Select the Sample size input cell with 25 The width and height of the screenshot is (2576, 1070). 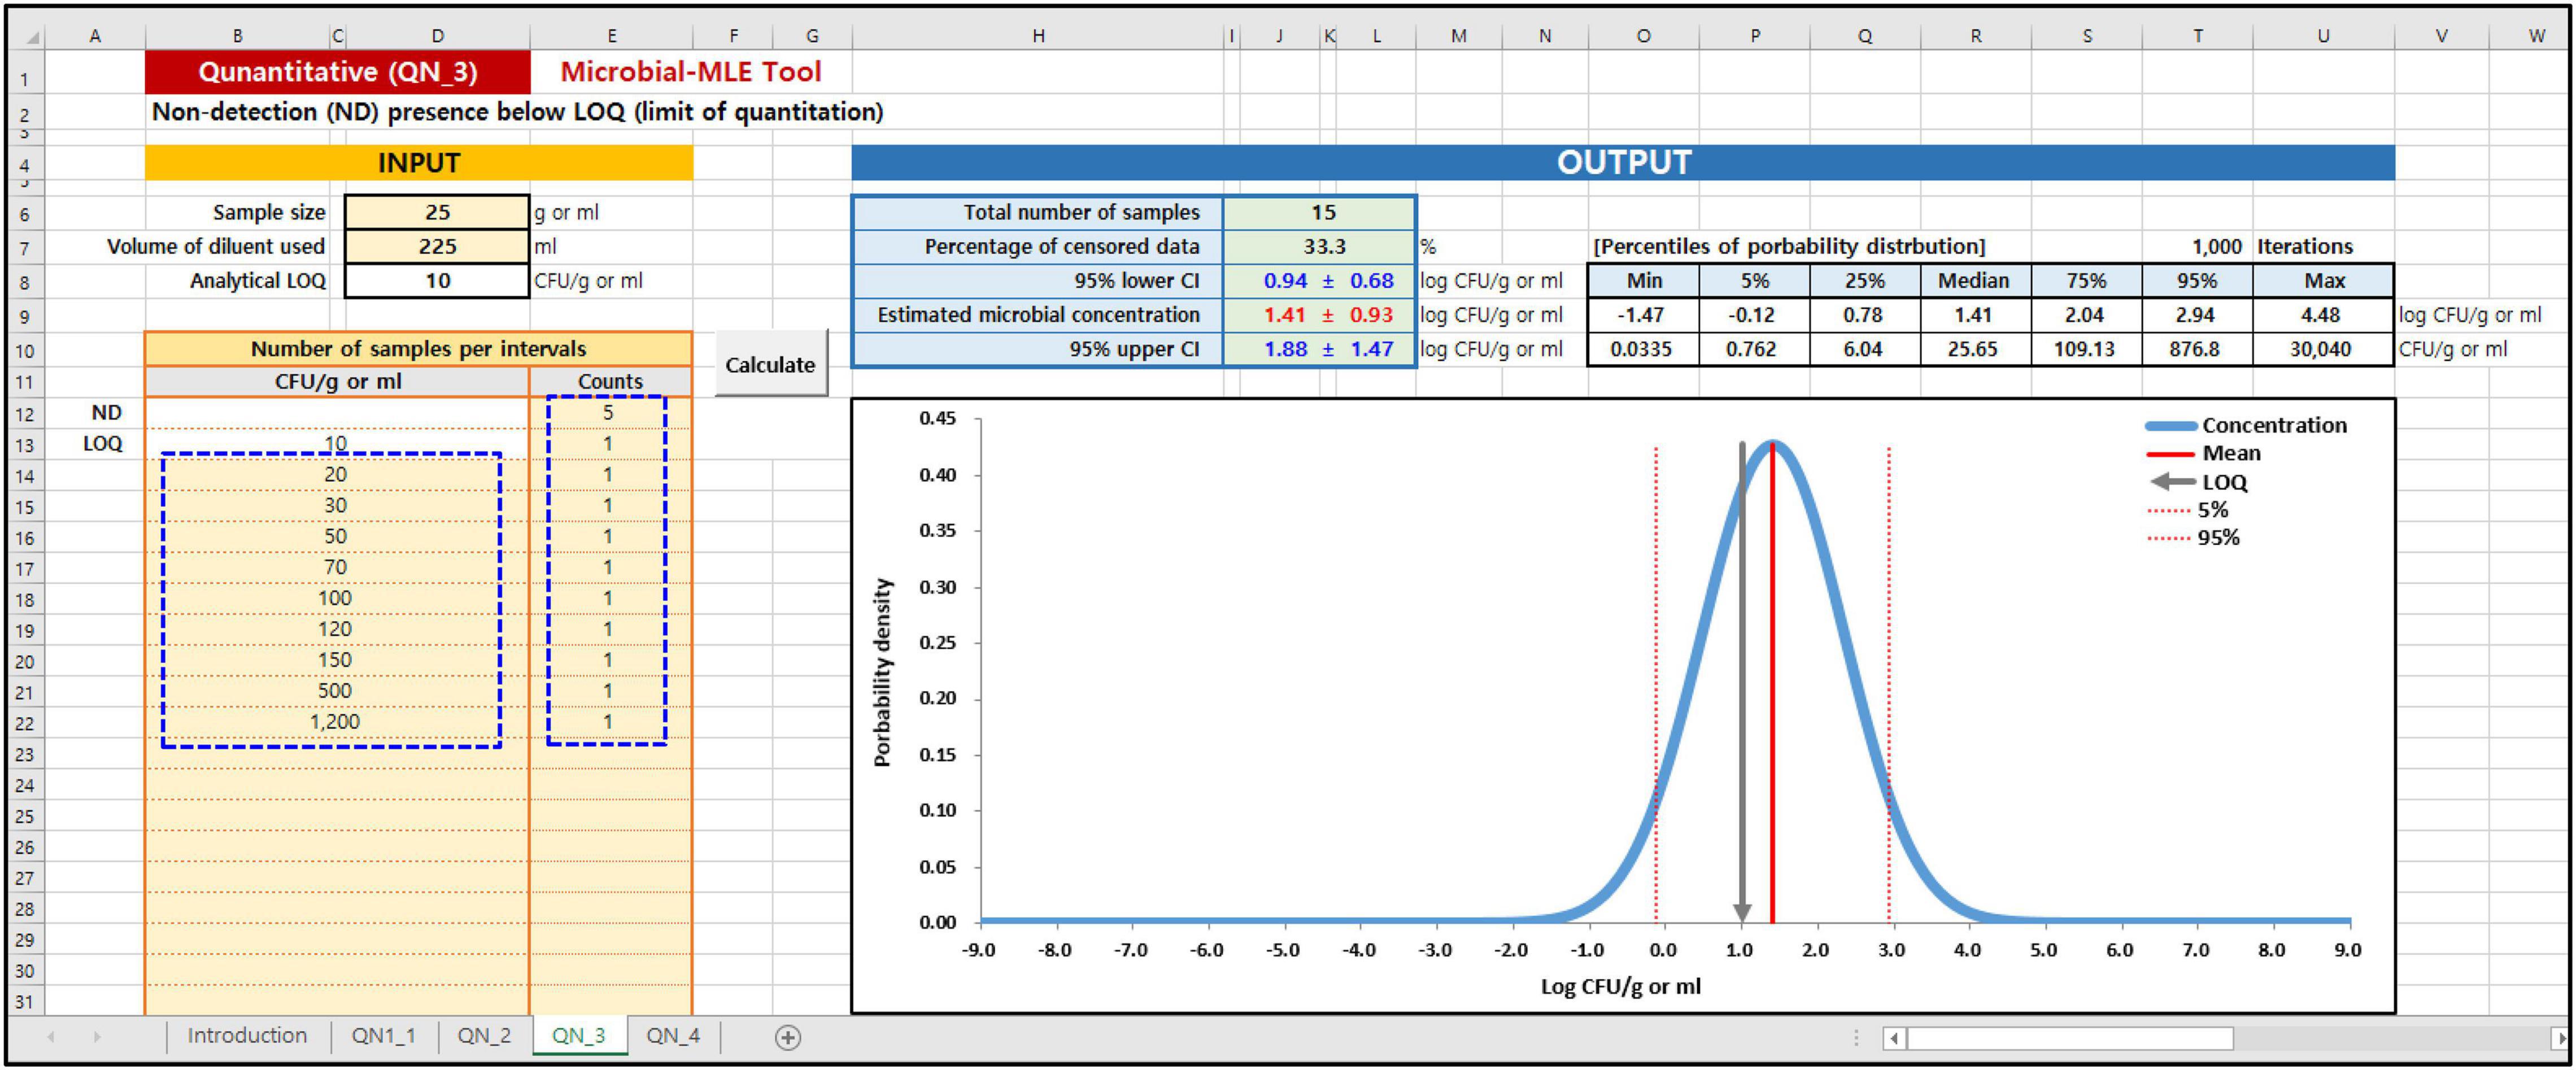(x=437, y=212)
